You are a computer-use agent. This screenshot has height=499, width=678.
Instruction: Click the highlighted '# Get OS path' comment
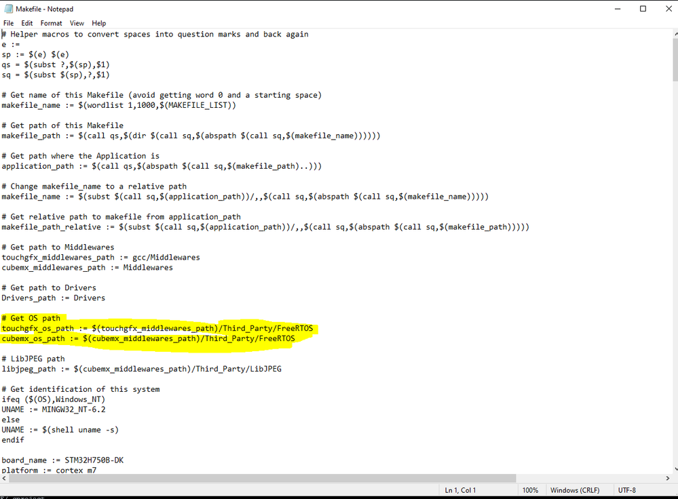click(x=31, y=319)
